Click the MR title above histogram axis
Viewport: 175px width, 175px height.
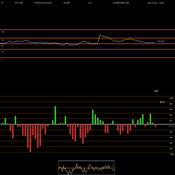click(156, 91)
